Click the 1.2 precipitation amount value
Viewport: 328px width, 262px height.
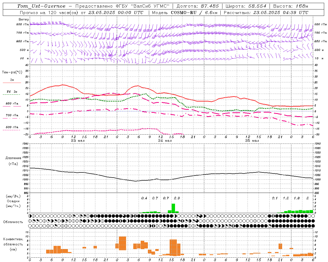[x=286, y=198]
